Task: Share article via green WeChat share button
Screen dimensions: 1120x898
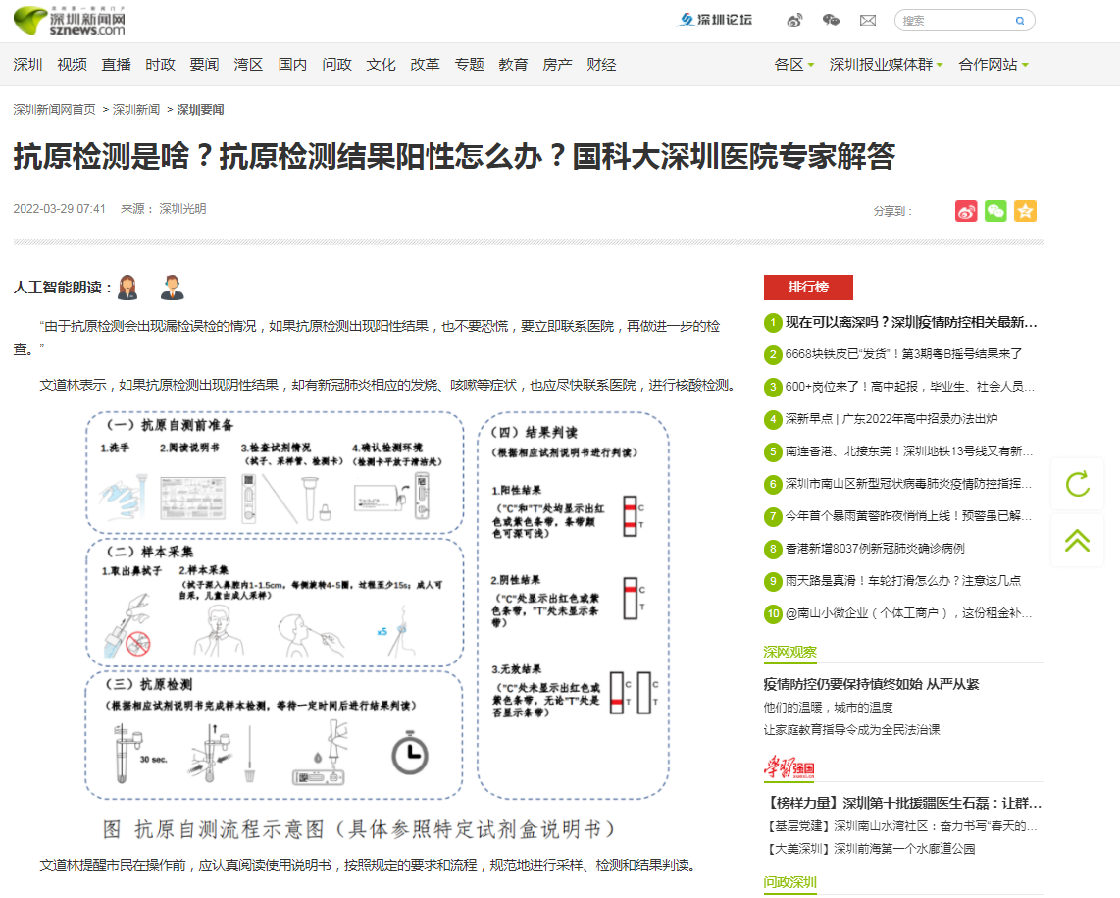Action: click(995, 211)
